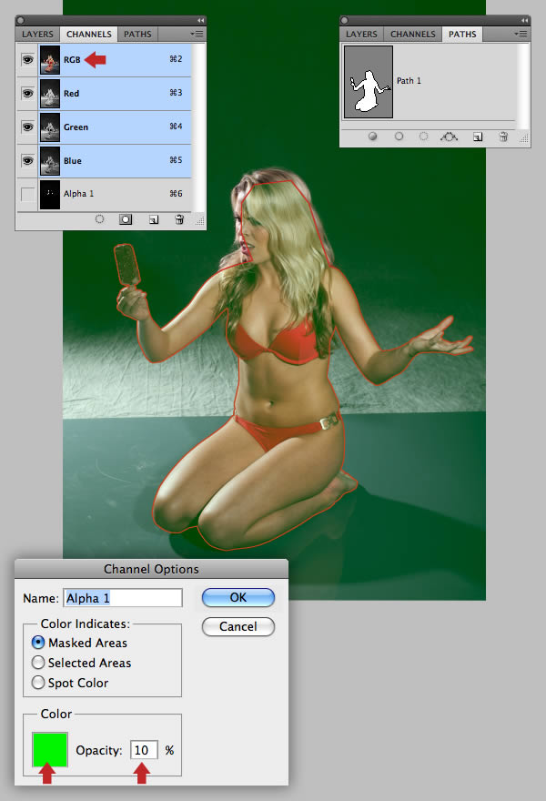546x801 pixels.
Task: Select the 'Red' channel name text
Action: pos(71,94)
